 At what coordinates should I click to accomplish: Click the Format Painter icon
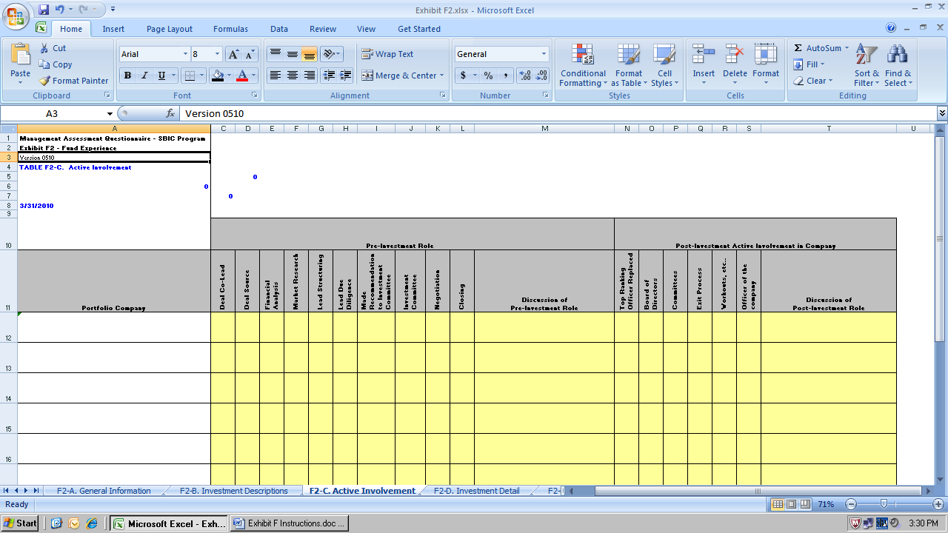45,81
